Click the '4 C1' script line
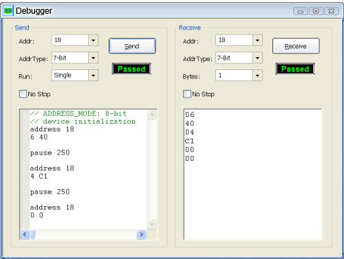This screenshot has height=259, width=344. [39, 176]
